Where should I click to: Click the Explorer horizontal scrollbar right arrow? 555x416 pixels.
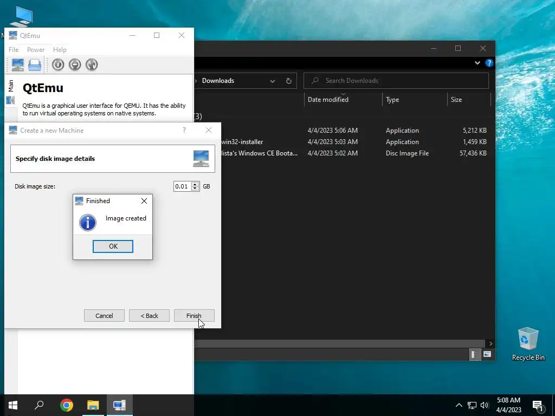pos(491,343)
